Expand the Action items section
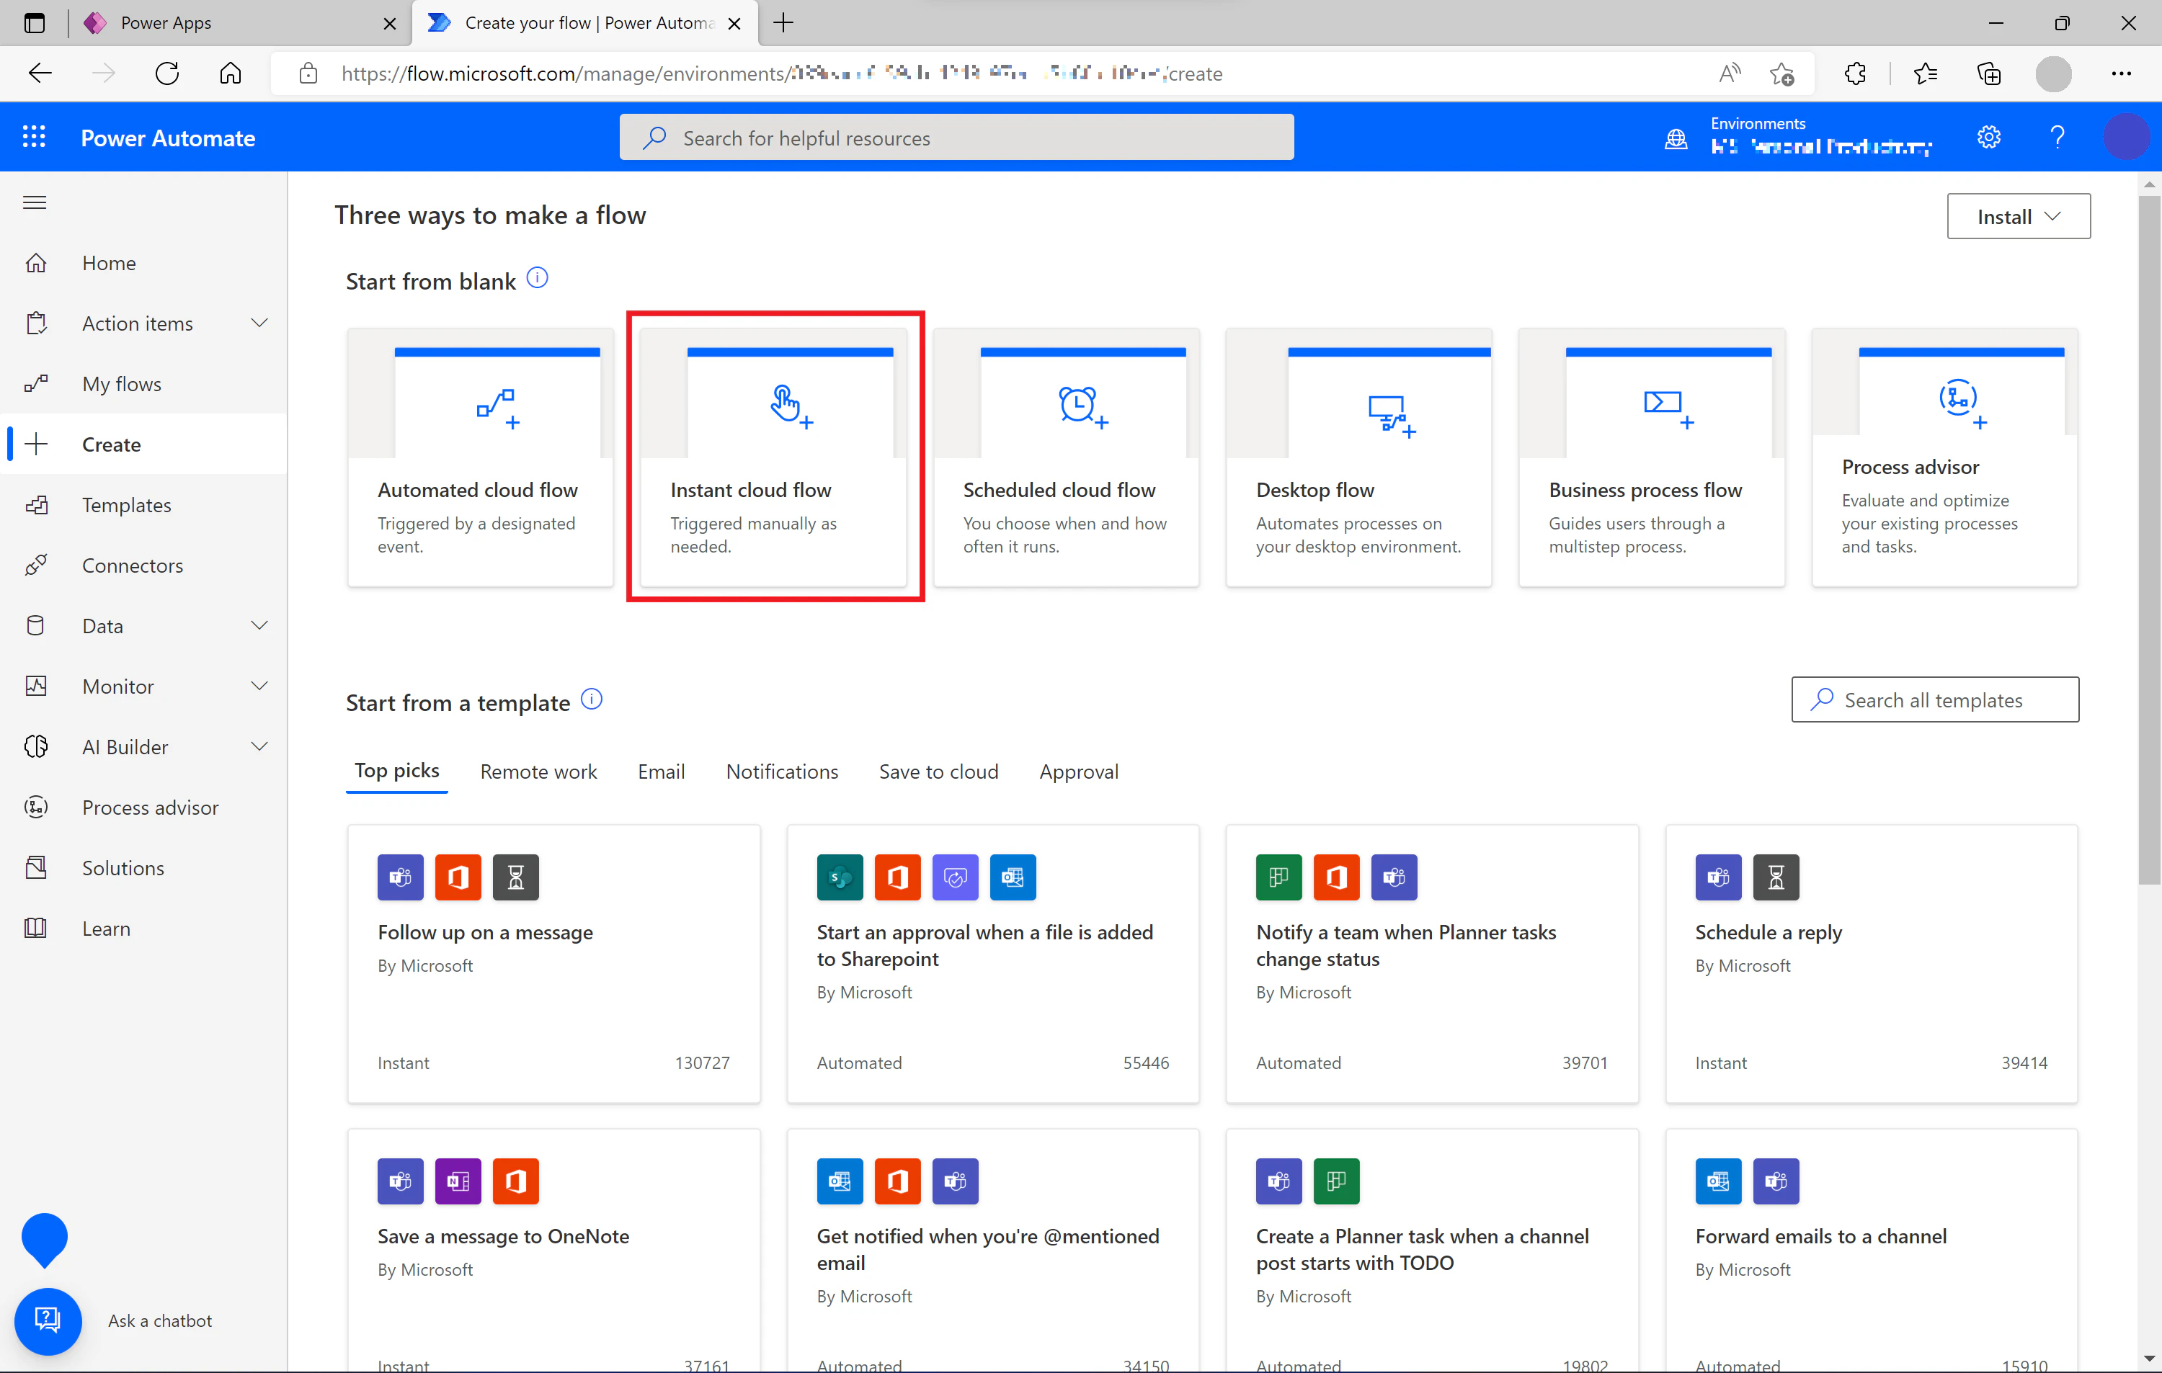This screenshot has height=1373, width=2162. click(x=259, y=323)
